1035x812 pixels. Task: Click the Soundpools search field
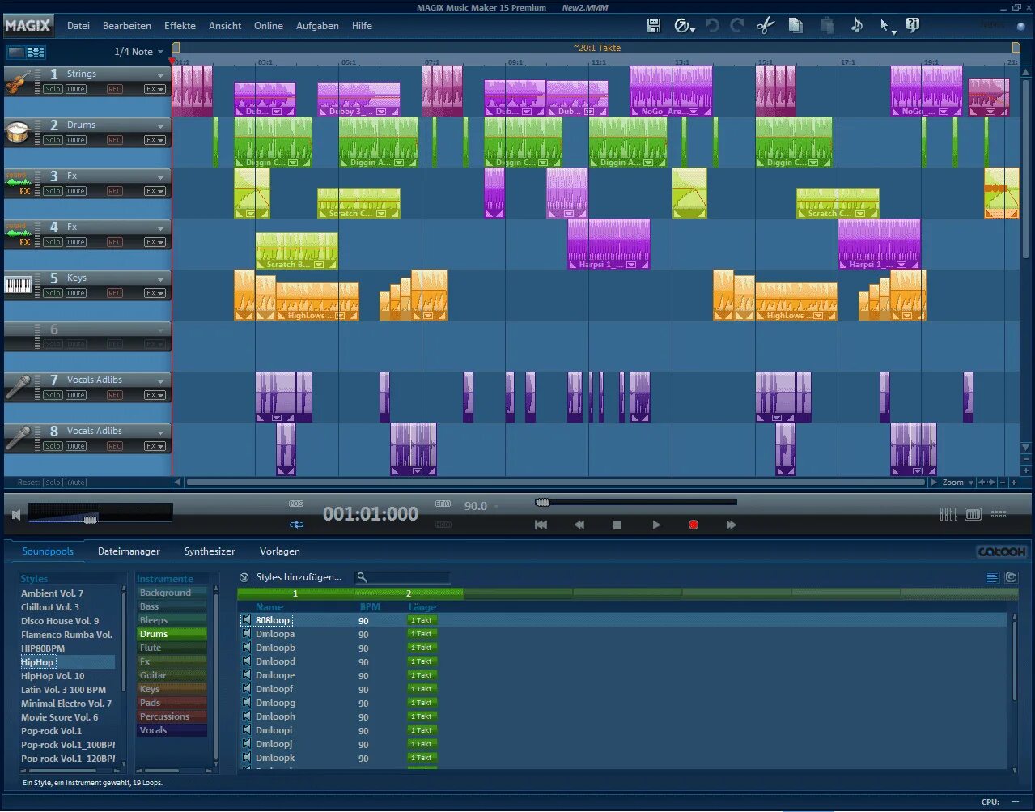coord(403,577)
